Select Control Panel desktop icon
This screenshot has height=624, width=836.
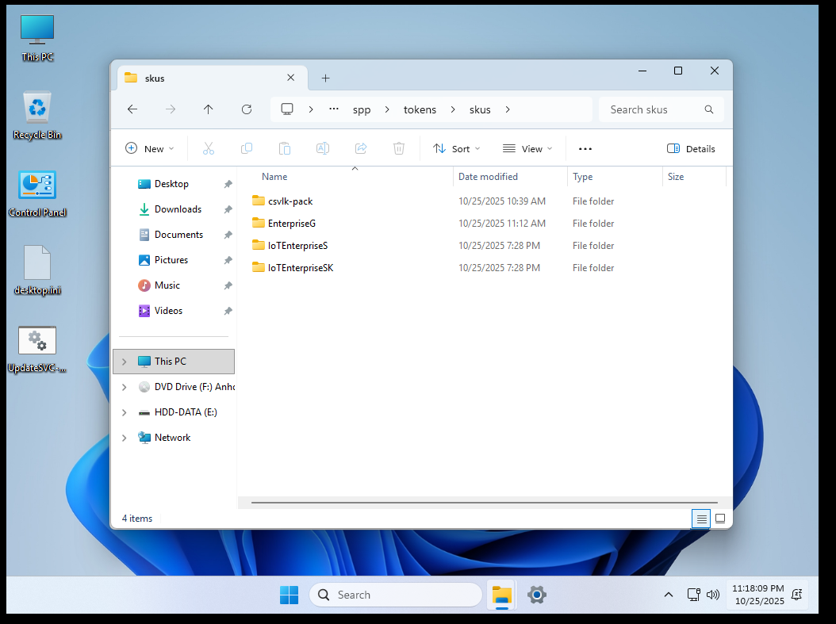point(37,194)
